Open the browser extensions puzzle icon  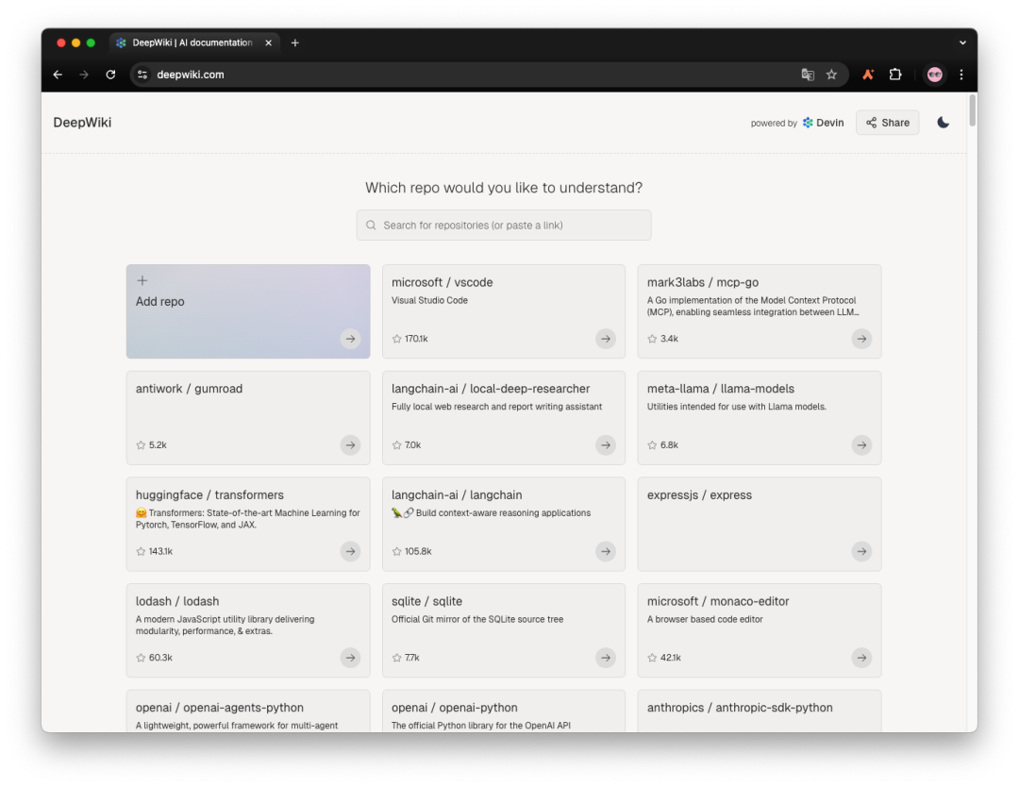pos(895,75)
